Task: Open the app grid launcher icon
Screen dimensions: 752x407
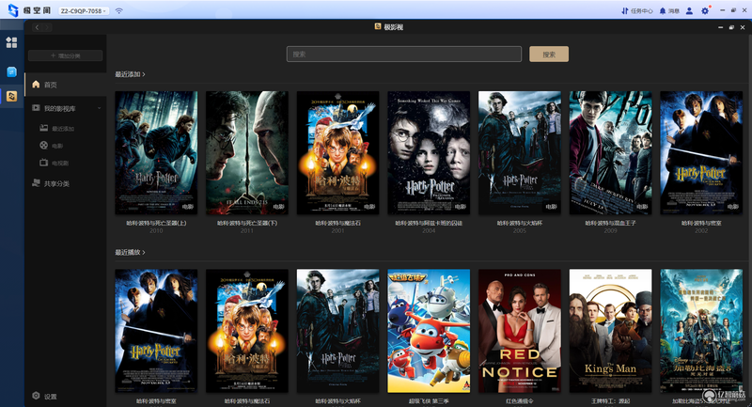Action: (x=11, y=42)
